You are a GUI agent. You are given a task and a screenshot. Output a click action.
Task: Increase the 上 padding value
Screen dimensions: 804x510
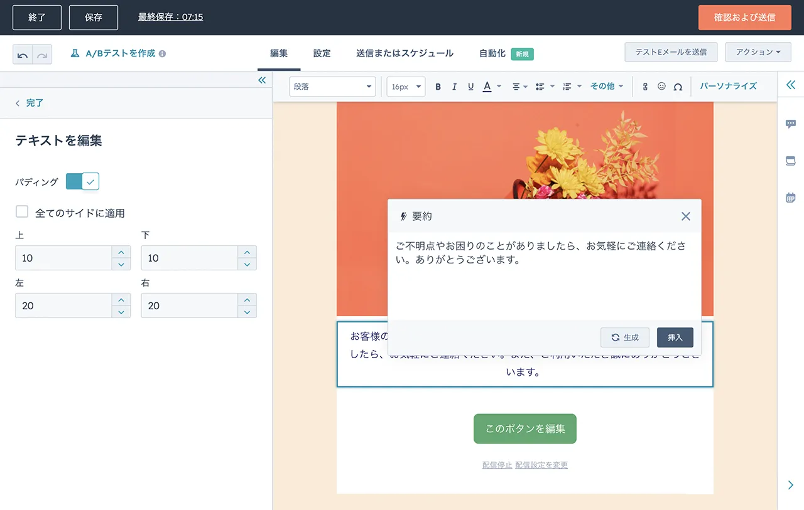point(121,252)
